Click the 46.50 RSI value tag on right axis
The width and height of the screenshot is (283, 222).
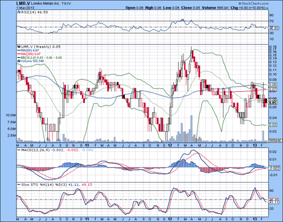coord(274,28)
